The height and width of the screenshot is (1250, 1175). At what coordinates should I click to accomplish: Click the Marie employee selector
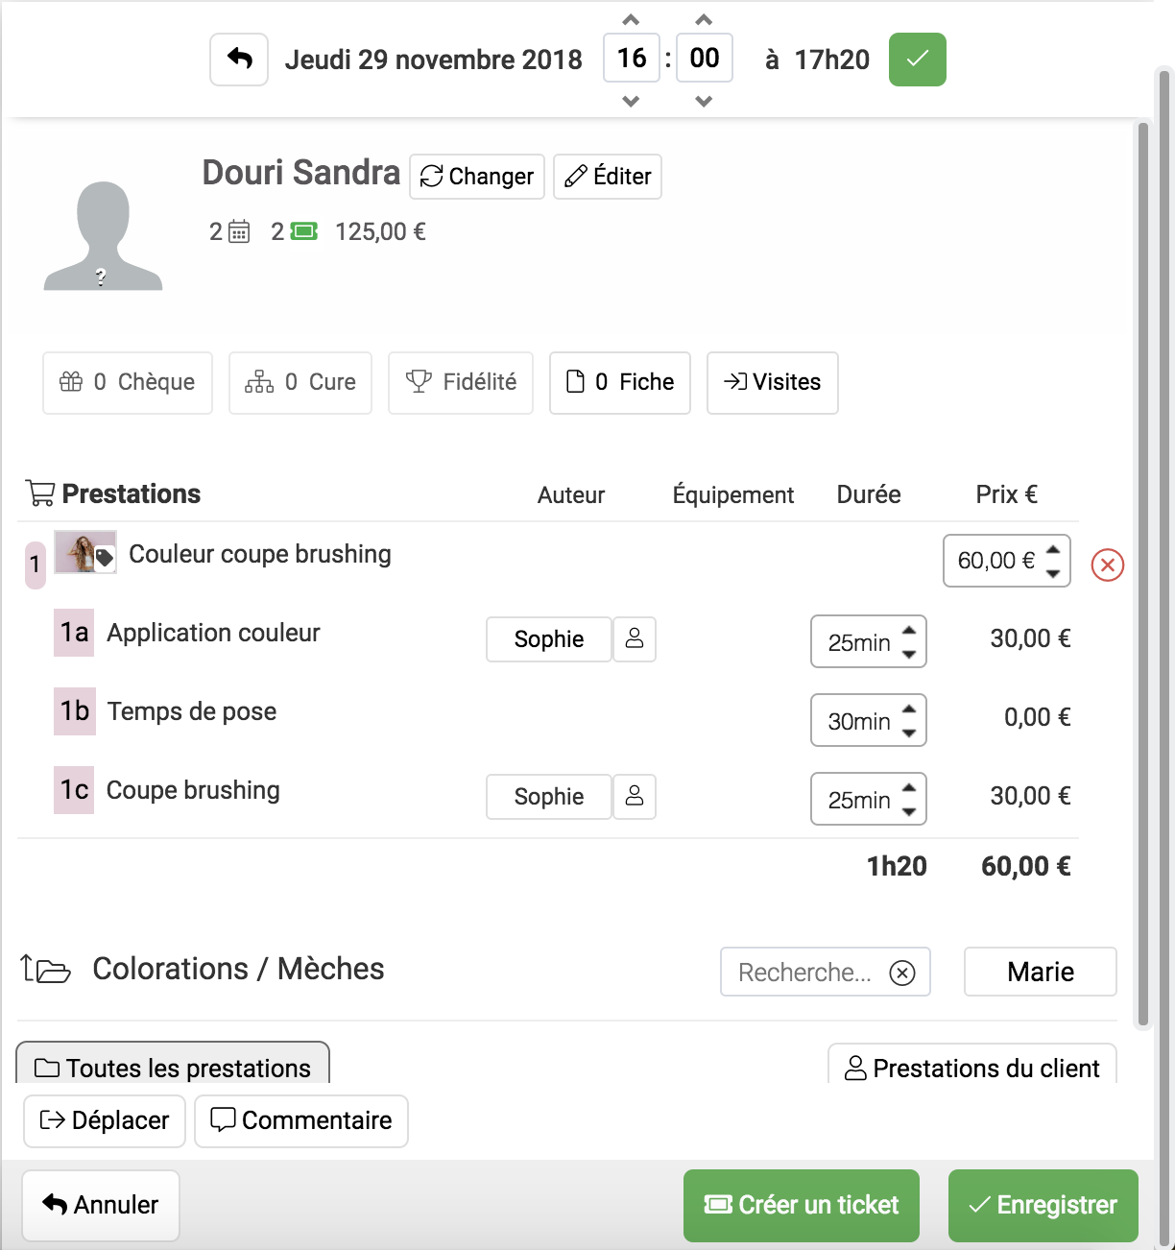pyautogui.click(x=1041, y=973)
